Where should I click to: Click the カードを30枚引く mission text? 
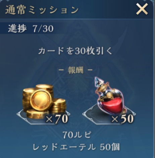pyautogui.click(x=75, y=51)
